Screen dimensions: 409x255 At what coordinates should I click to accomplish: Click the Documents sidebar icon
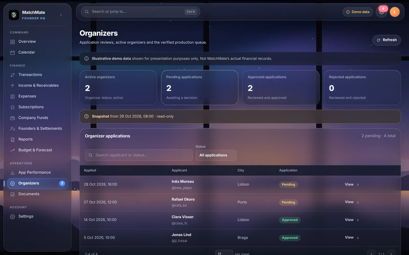tap(13, 194)
